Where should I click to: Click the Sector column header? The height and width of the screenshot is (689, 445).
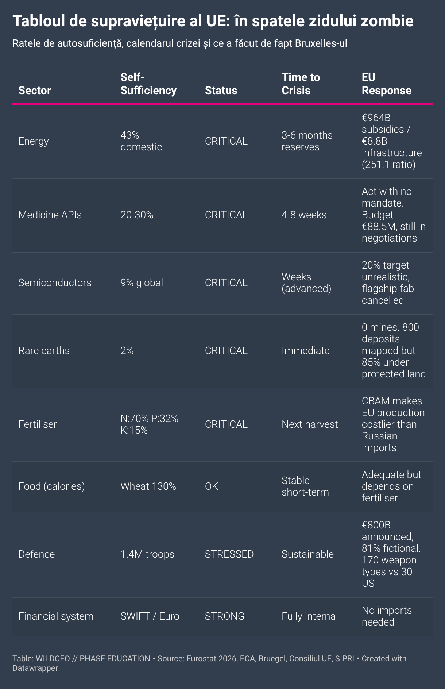(x=35, y=90)
